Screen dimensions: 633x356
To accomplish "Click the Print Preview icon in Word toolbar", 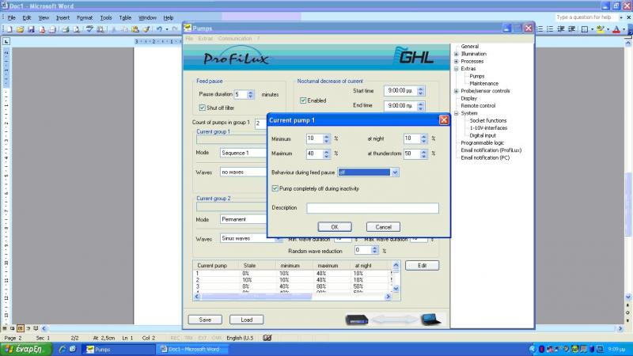I will click(x=76, y=29).
